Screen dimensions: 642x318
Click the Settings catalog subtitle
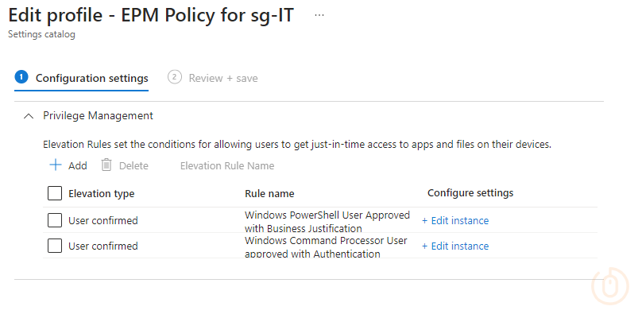(41, 34)
